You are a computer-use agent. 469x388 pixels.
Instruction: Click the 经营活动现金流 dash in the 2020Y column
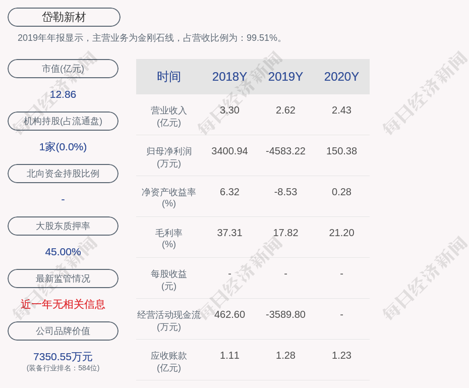coord(341,314)
